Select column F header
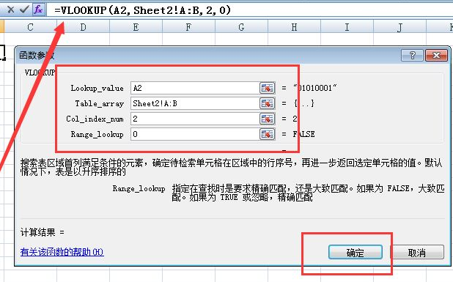 tap(188, 27)
